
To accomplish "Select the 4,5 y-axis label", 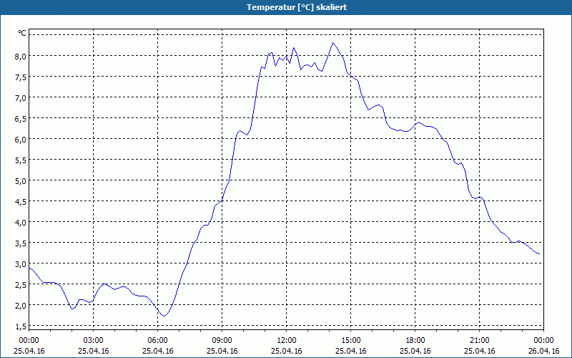I will point(21,202).
